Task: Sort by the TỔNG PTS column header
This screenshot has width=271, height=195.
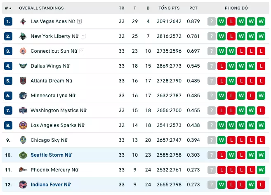Action: 169,8
